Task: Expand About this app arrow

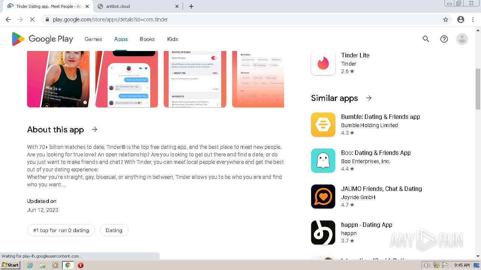Action: pyautogui.click(x=95, y=129)
